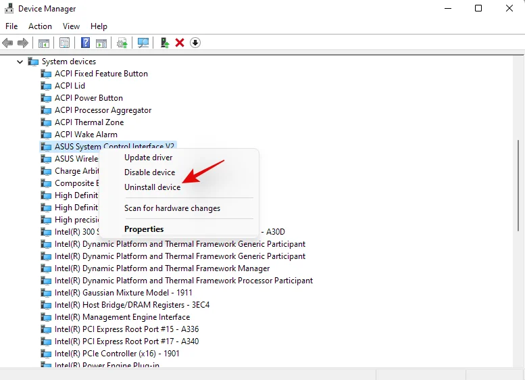Image resolution: width=525 pixels, height=380 pixels.
Task: Click the Enable device green-arrow icon
Action: (x=164, y=43)
